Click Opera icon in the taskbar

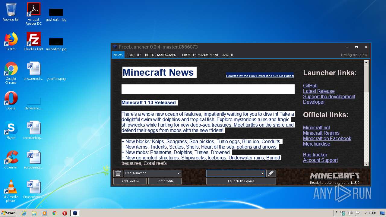click(65, 213)
